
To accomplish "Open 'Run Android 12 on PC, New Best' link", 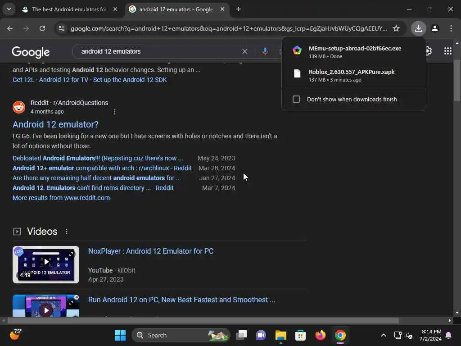I will [x=182, y=300].
